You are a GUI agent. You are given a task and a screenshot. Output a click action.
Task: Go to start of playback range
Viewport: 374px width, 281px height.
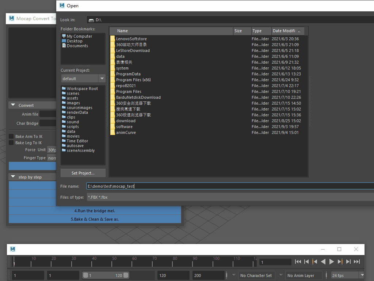298,262
